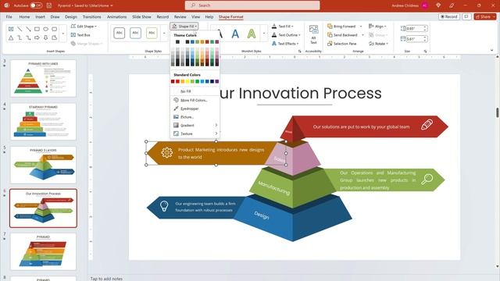Toggle the AutoSave switch
The image size is (500, 281).
point(36,5)
